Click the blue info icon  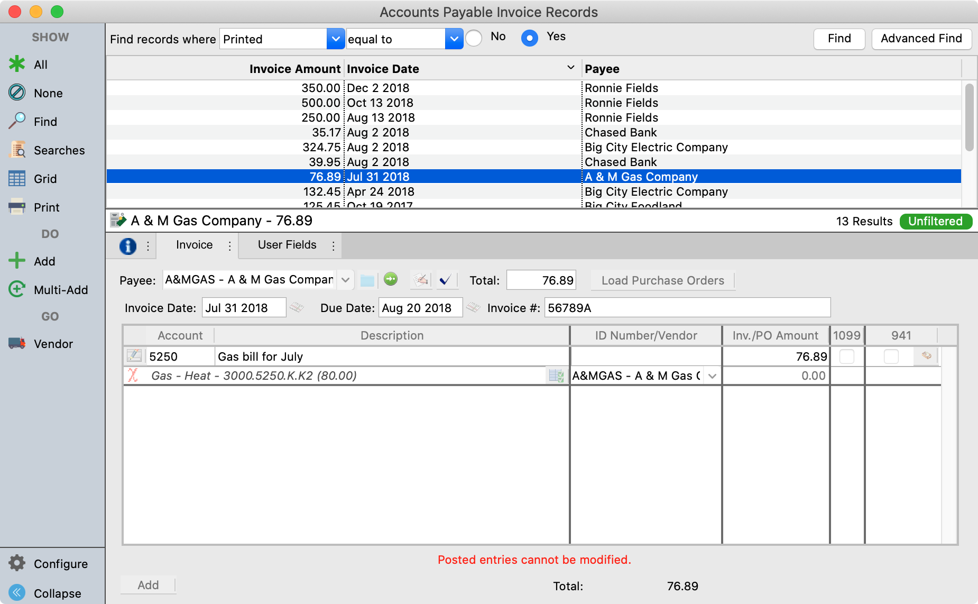pyautogui.click(x=128, y=246)
